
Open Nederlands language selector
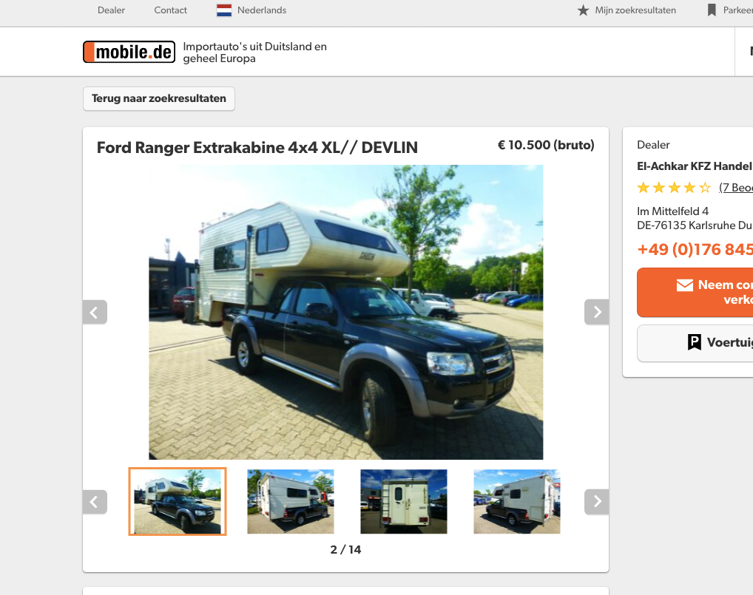coord(262,10)
